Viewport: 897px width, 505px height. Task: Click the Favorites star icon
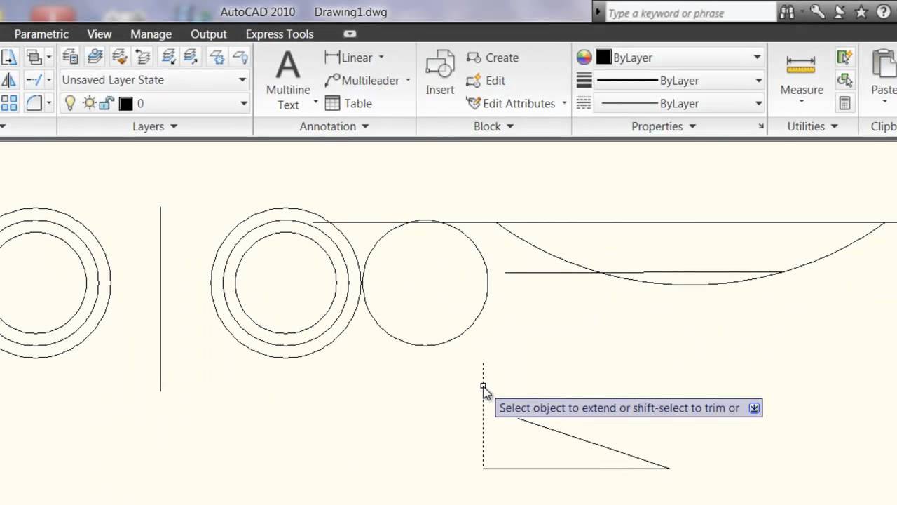coord(861,11)
